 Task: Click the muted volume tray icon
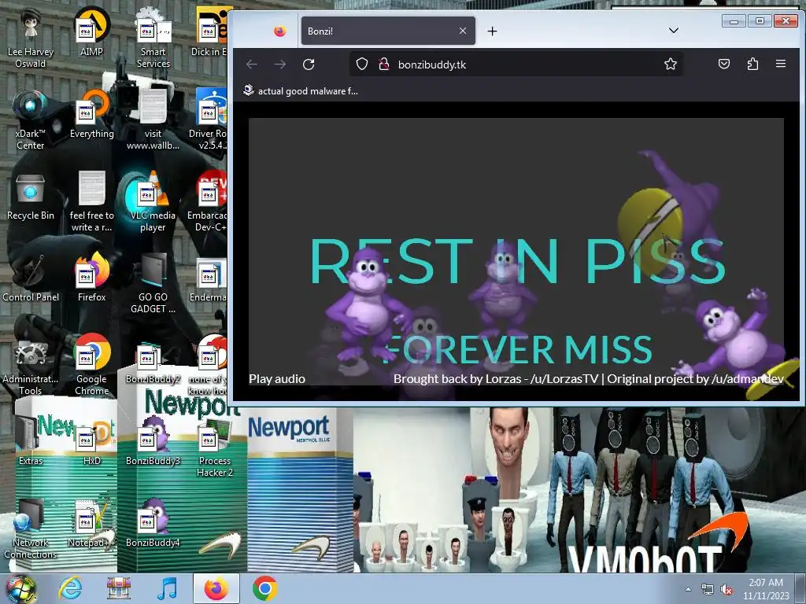[727, 590]
